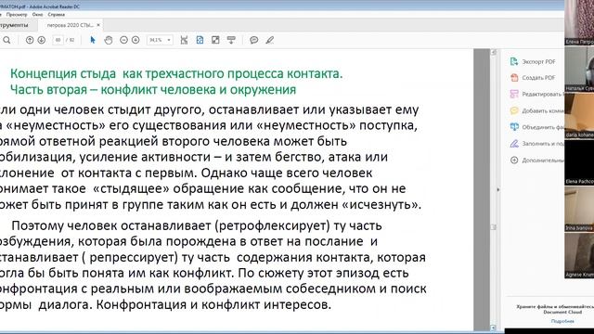
Task: Click the fit width scroll icon
Action: click(x=184, y=40)
